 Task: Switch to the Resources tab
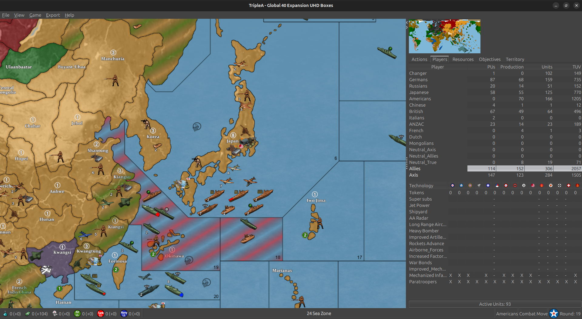[x=463, y=59]
